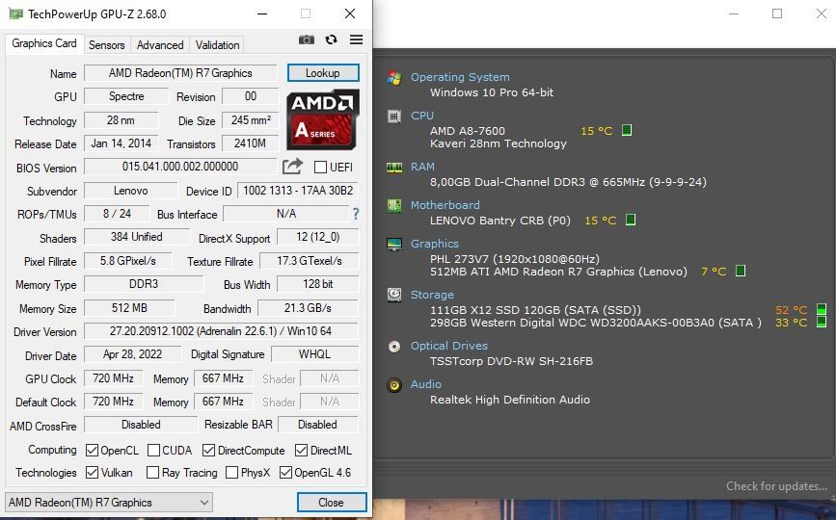Click the Close button in GPU-Z
This screenshot has width=836, height=520.
[x=332, y=503]
